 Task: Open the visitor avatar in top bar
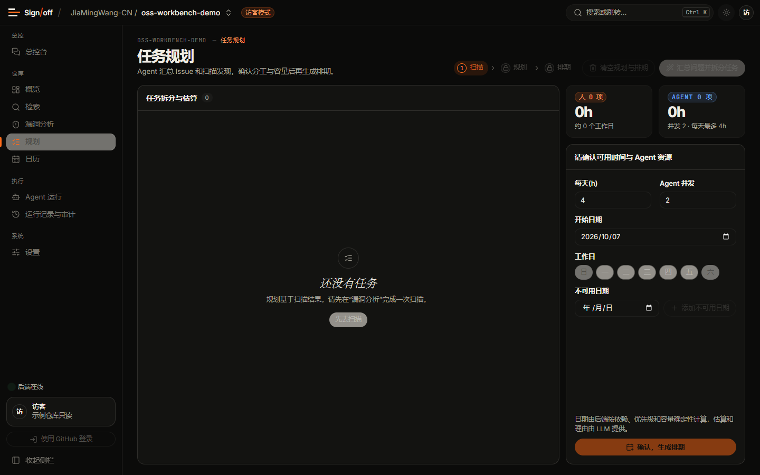point(746,13)
